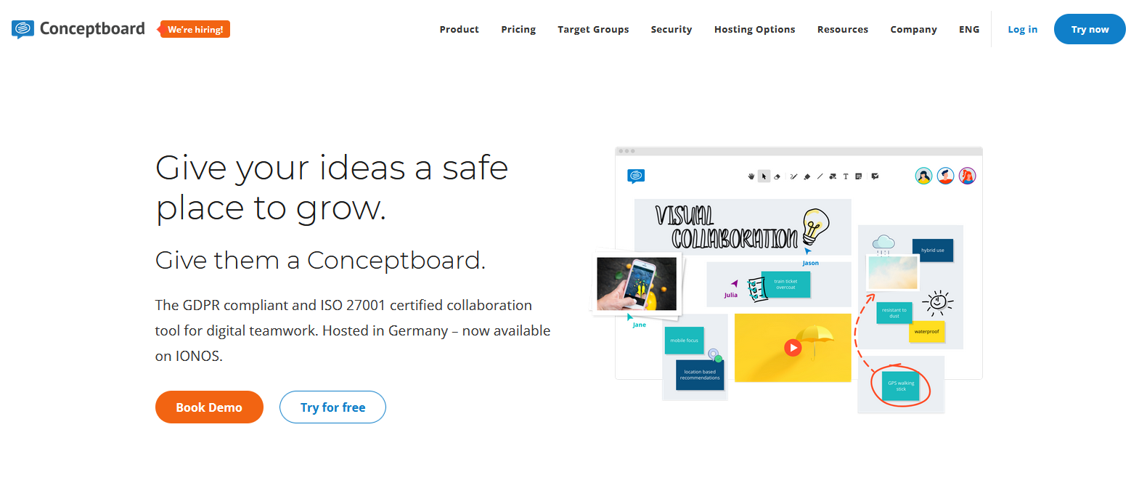Select the text T tool in board toolbar
The width and height of the screenshot is (1139, 504).
click(x=846, y=176)
